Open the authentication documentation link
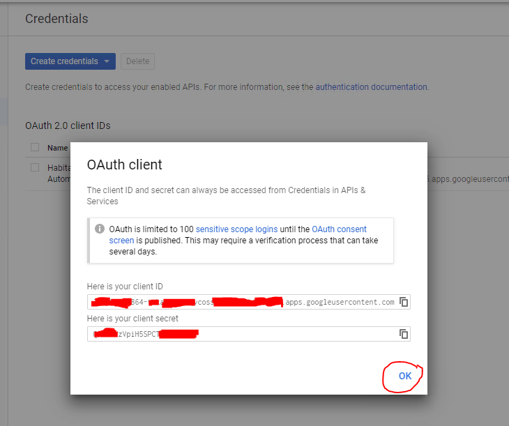Screen dimensions: 509x426 point(372,87)
